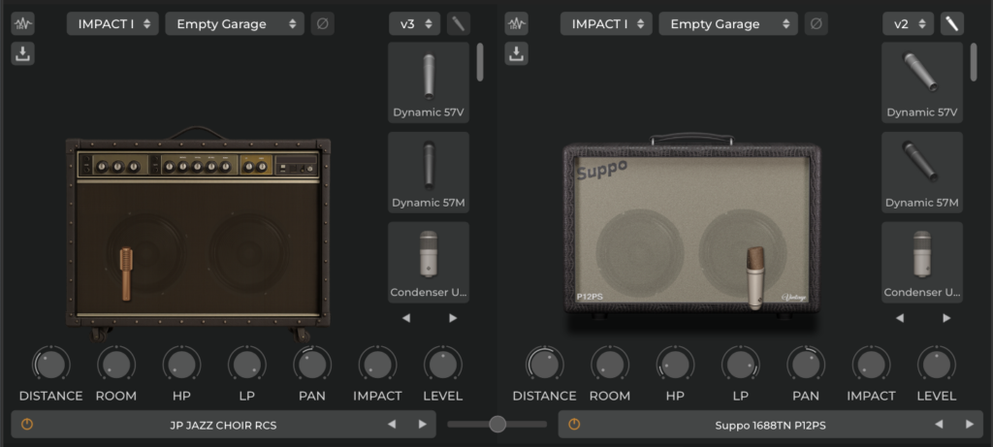Toggle power for Suppo 1688TN P12PS
The height and width of the screenshot is (447, 993).
(x=574, y=425)
